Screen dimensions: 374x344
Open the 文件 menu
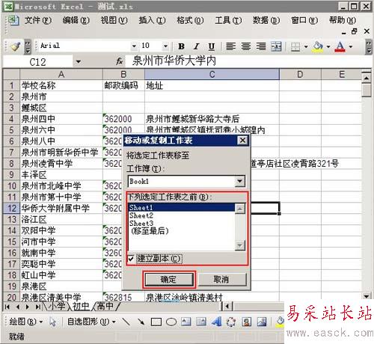tap(38, 20)
